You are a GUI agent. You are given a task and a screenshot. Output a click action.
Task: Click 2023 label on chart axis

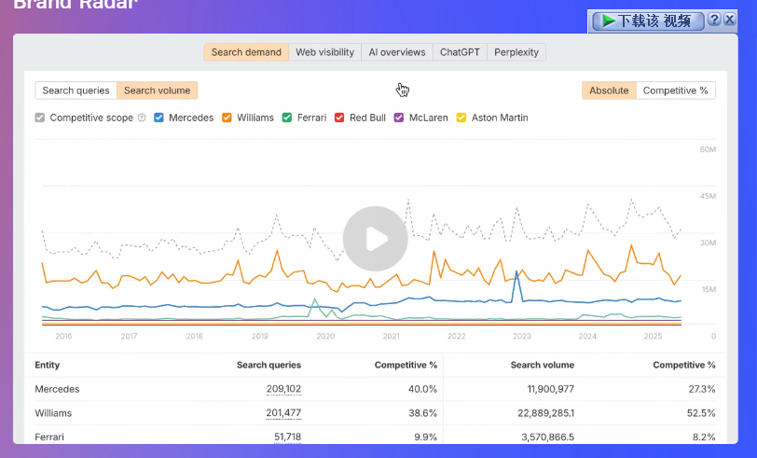coord(522,336)
